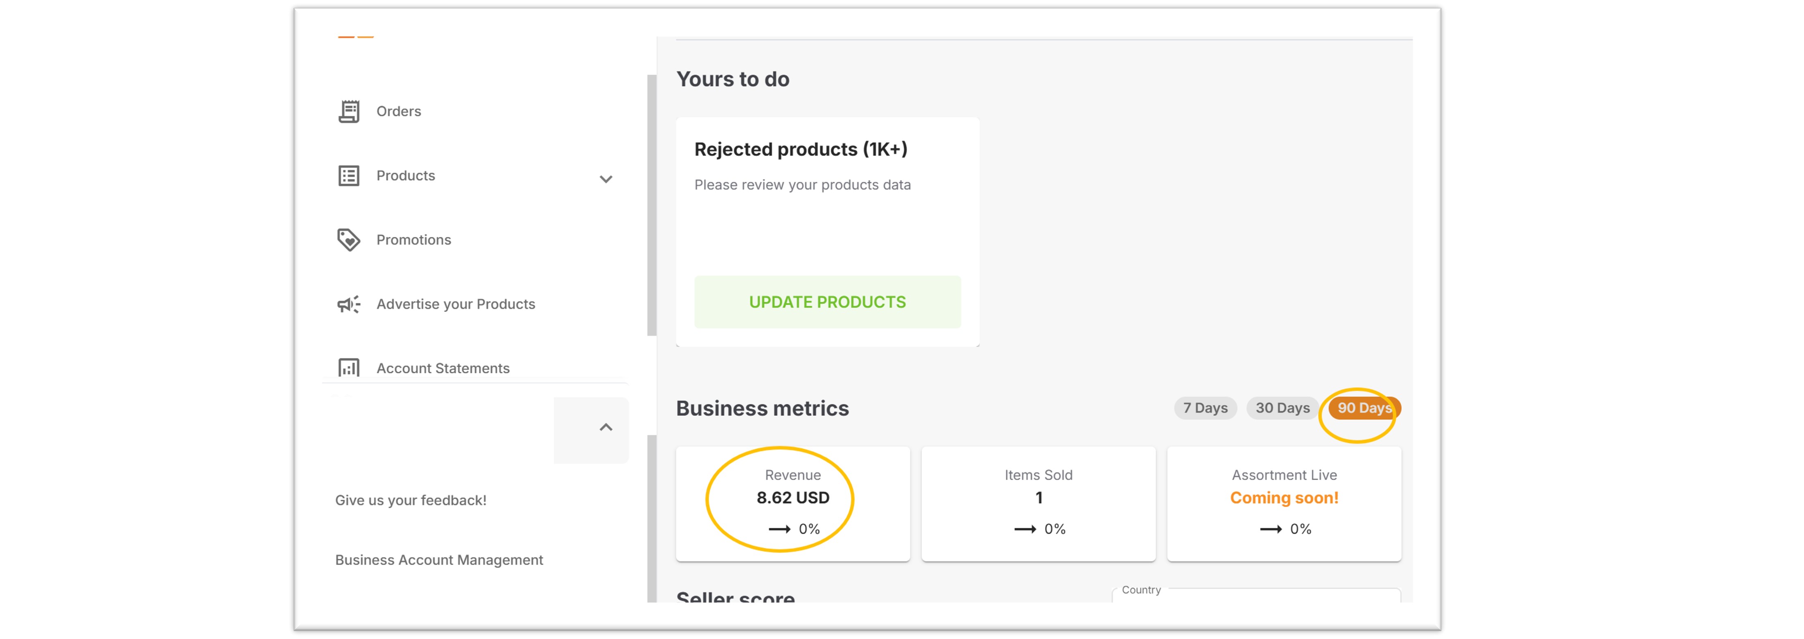Click the Account Statements chart icon

(x=349, y=368)
